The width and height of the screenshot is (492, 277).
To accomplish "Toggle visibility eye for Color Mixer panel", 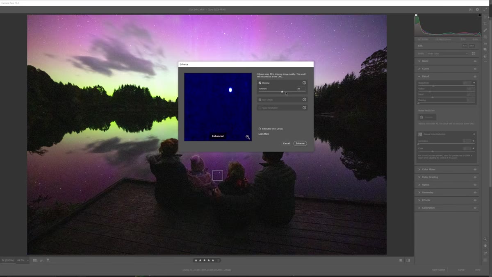I will click(475, 169).
